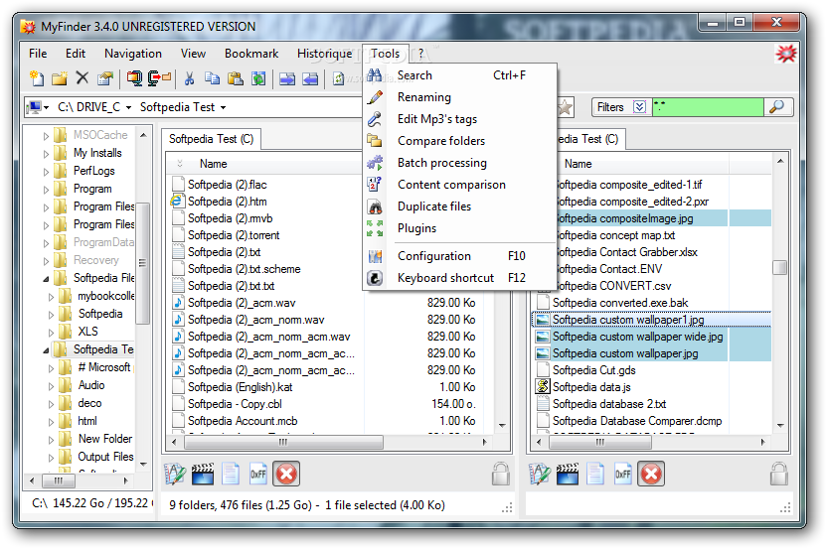Click the Copy toolbar icon
The height and width of the screenshot is (549, 827).
212,78
